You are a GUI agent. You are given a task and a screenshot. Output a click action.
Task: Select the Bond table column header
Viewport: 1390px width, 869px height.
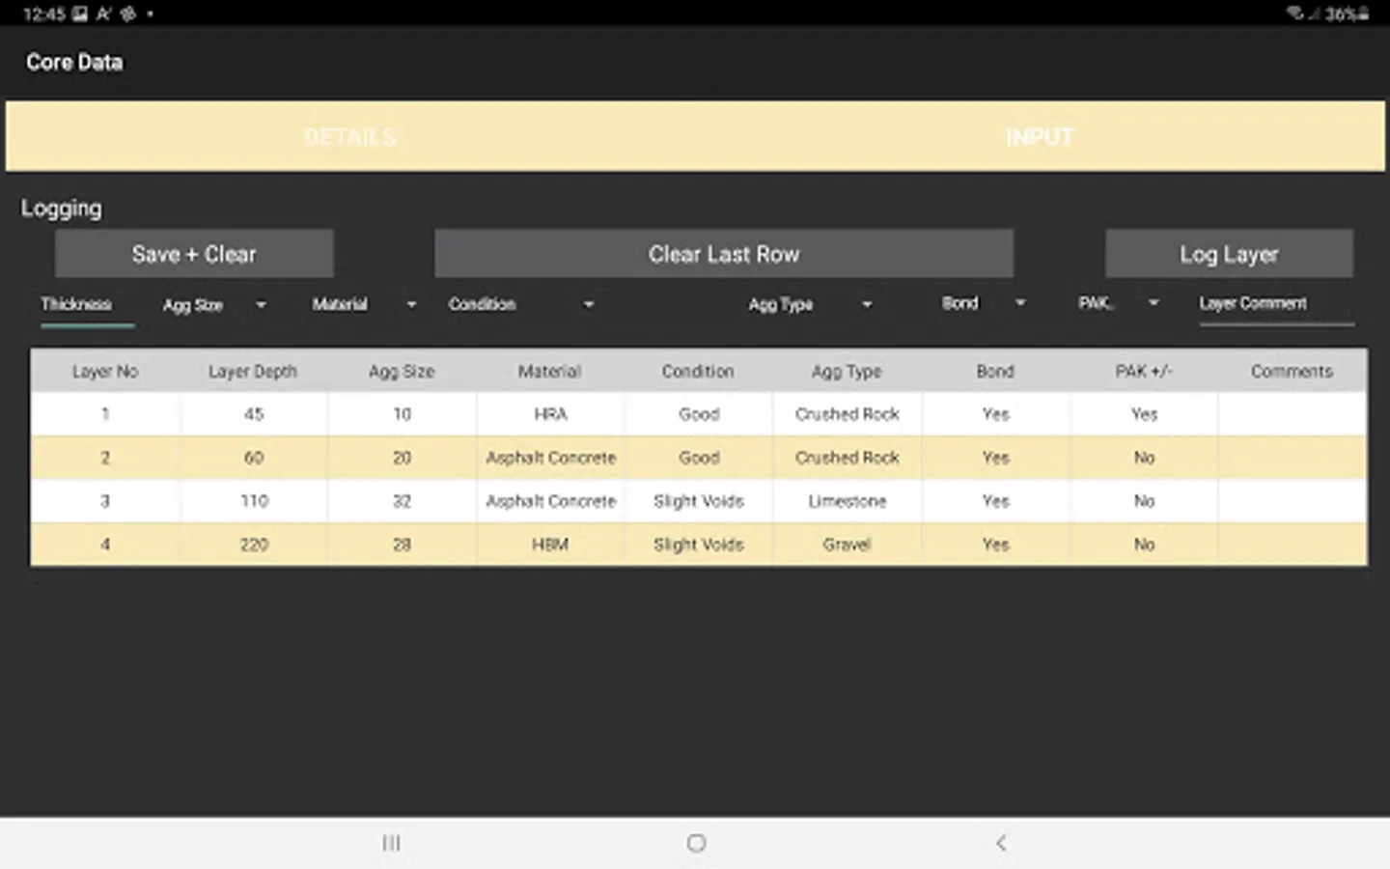[995, 372]
